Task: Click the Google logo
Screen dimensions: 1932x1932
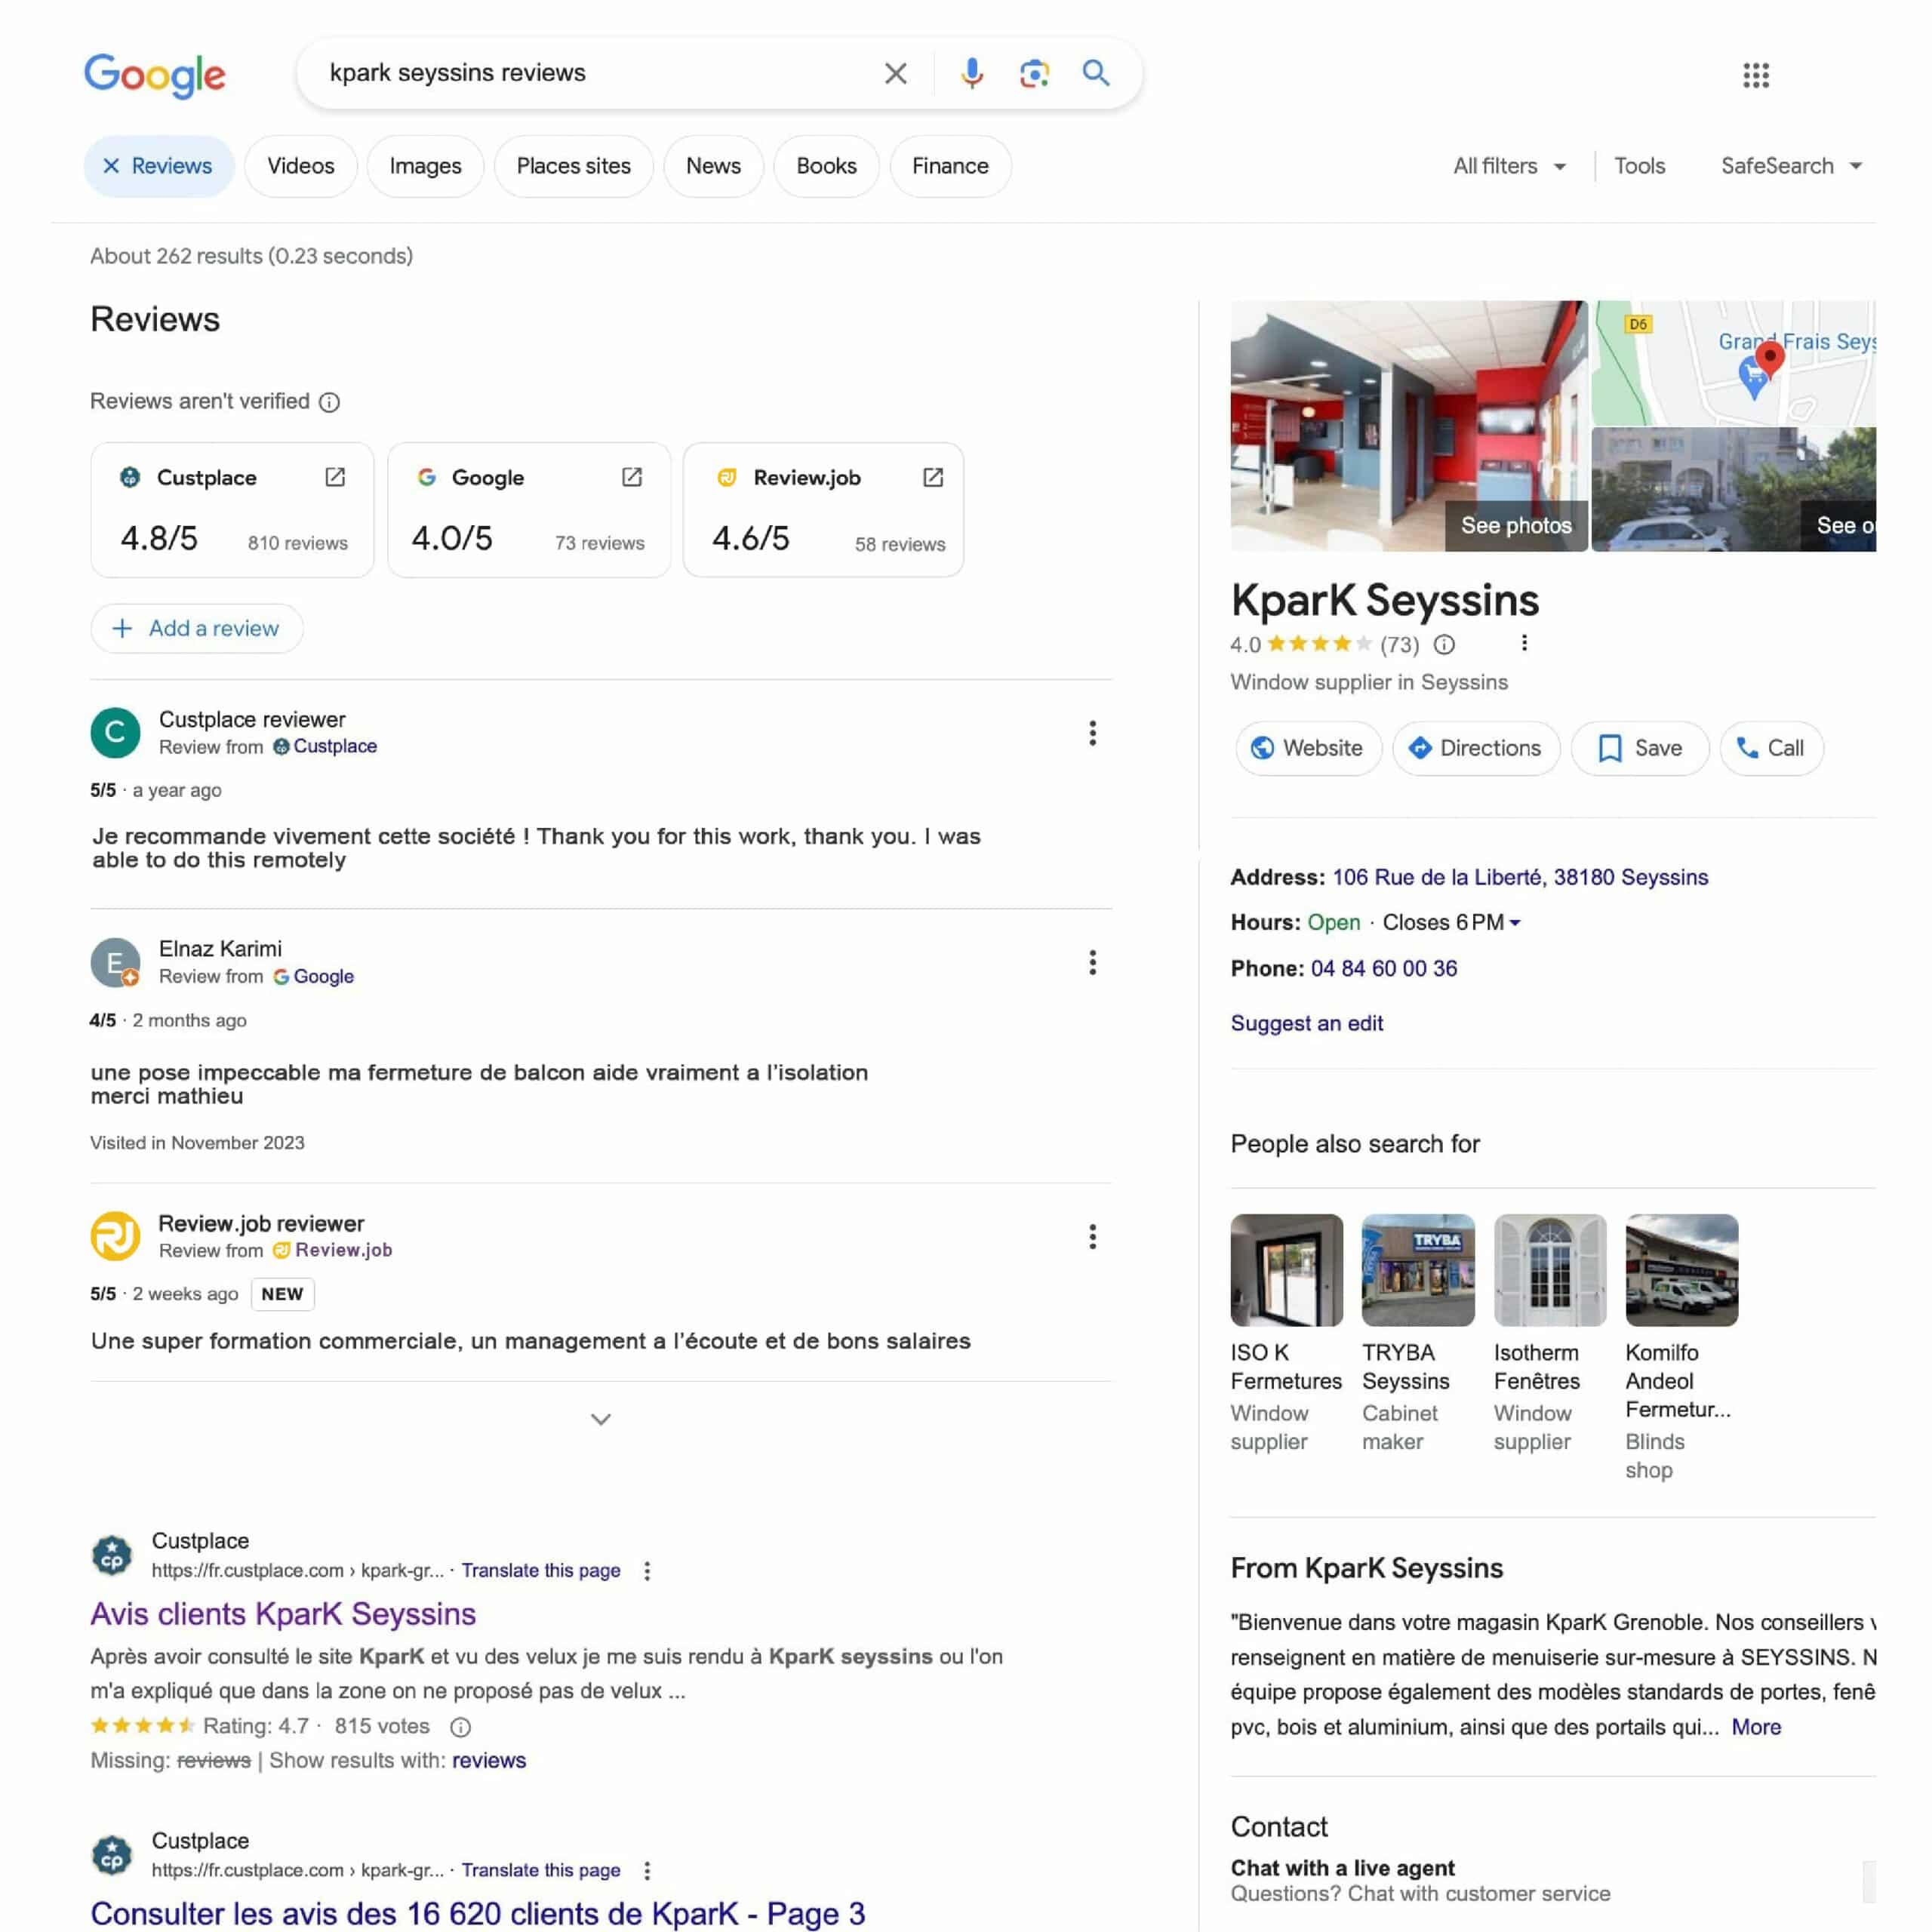Action: pyautogui.click(x=156, y=76)
